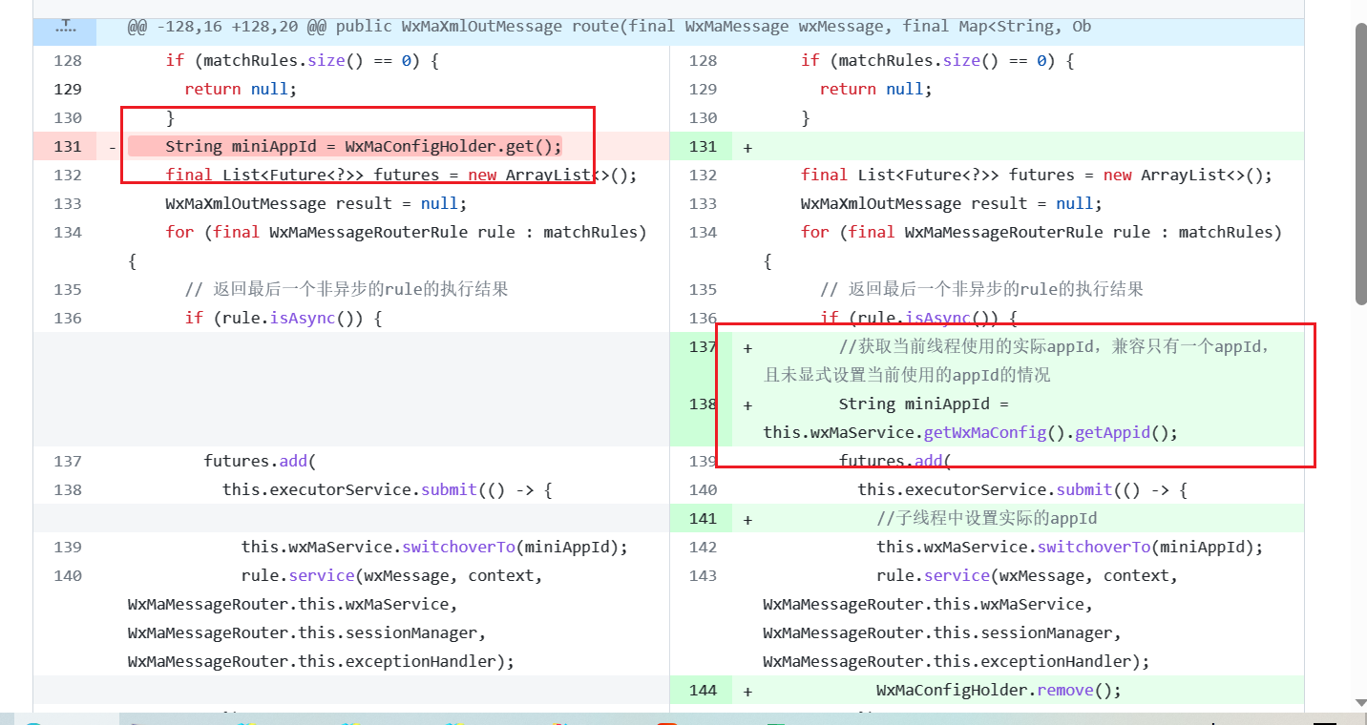Click the minus marker on deleted line 131
Screen dimensions: 1367x725
coord(113,147)
